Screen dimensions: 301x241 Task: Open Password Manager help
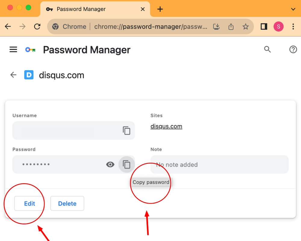[x=293, y=49]
